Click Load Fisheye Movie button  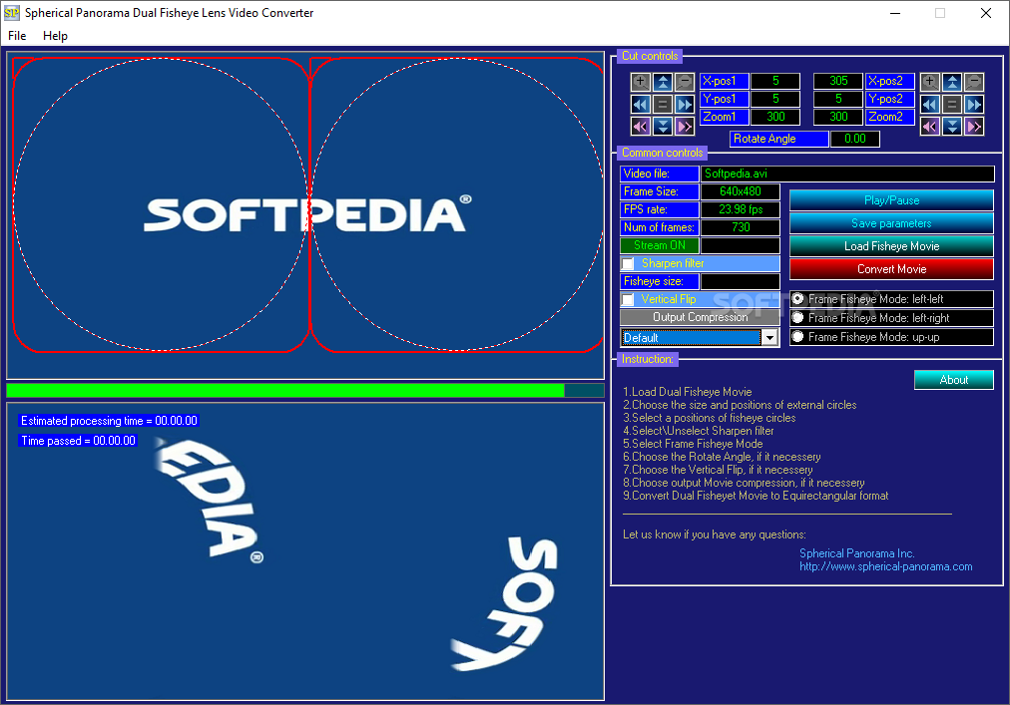[x=891, y=246]
